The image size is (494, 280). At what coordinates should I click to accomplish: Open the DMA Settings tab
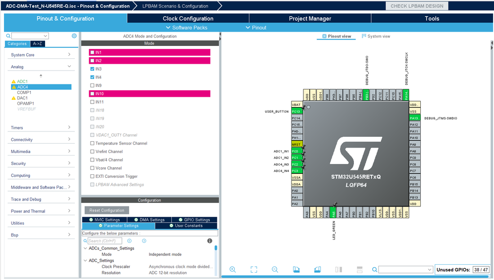tap(149, 220)
